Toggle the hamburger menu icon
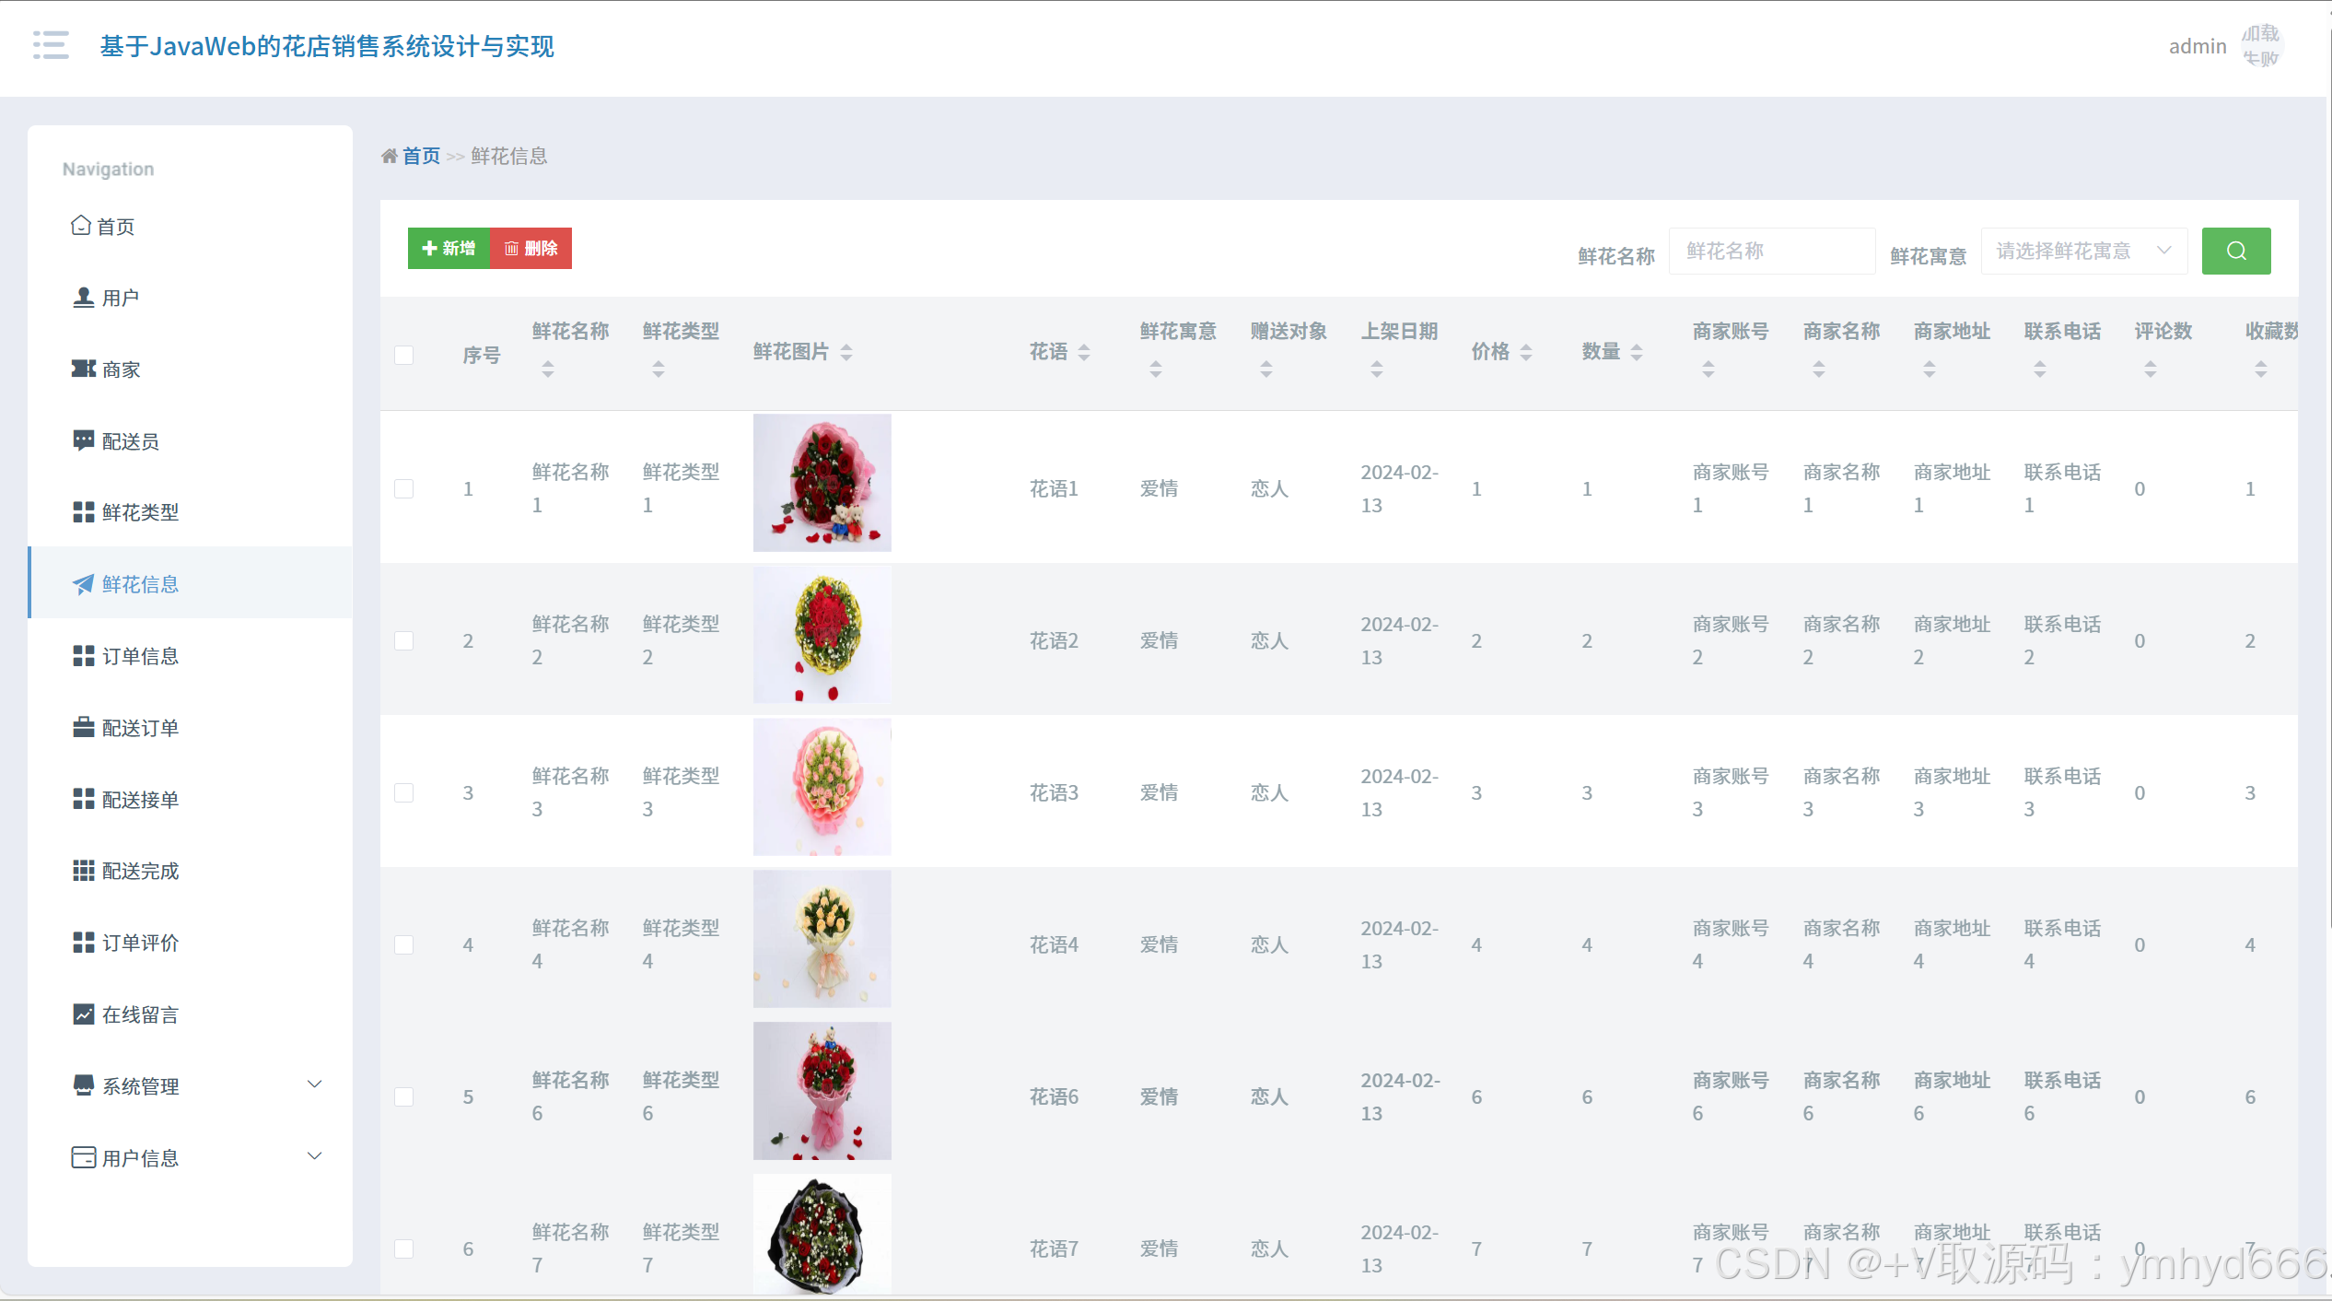 point(51,45)
